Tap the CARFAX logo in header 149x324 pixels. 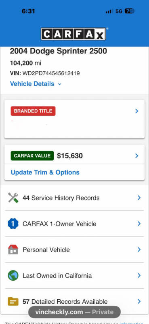[73, 34]
